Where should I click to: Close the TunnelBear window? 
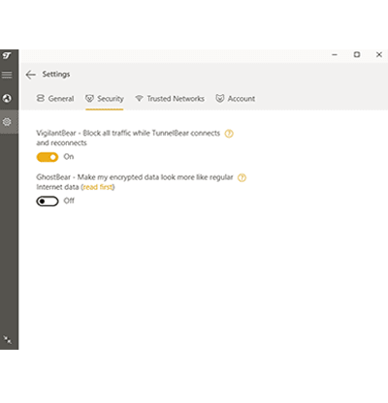(x=379, y=54)
